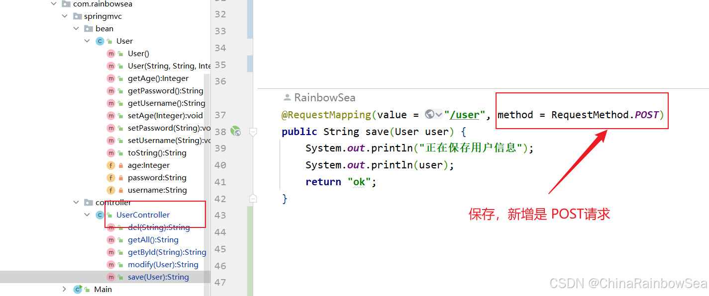Click globe URL icon before "/user"

tap(430, 115)
